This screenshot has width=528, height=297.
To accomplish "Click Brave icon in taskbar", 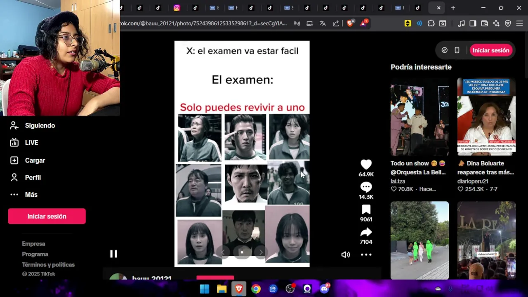I will pos(239,289).
